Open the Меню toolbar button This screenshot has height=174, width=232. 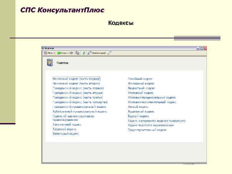48,53
